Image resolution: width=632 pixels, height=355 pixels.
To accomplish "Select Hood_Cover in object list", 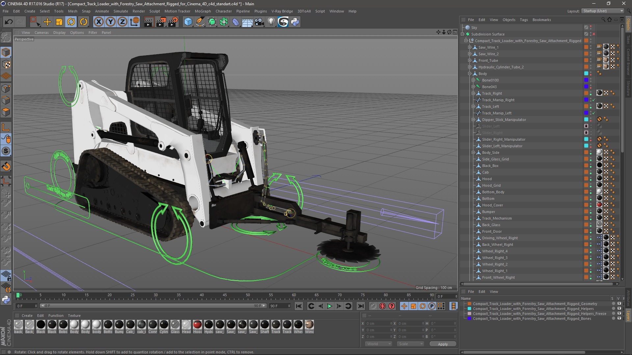I will 492,205.
